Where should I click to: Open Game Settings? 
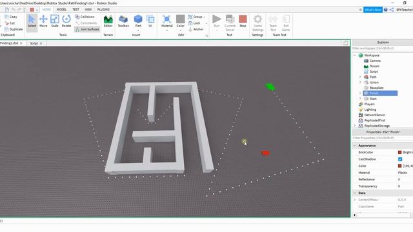(257, 23)
